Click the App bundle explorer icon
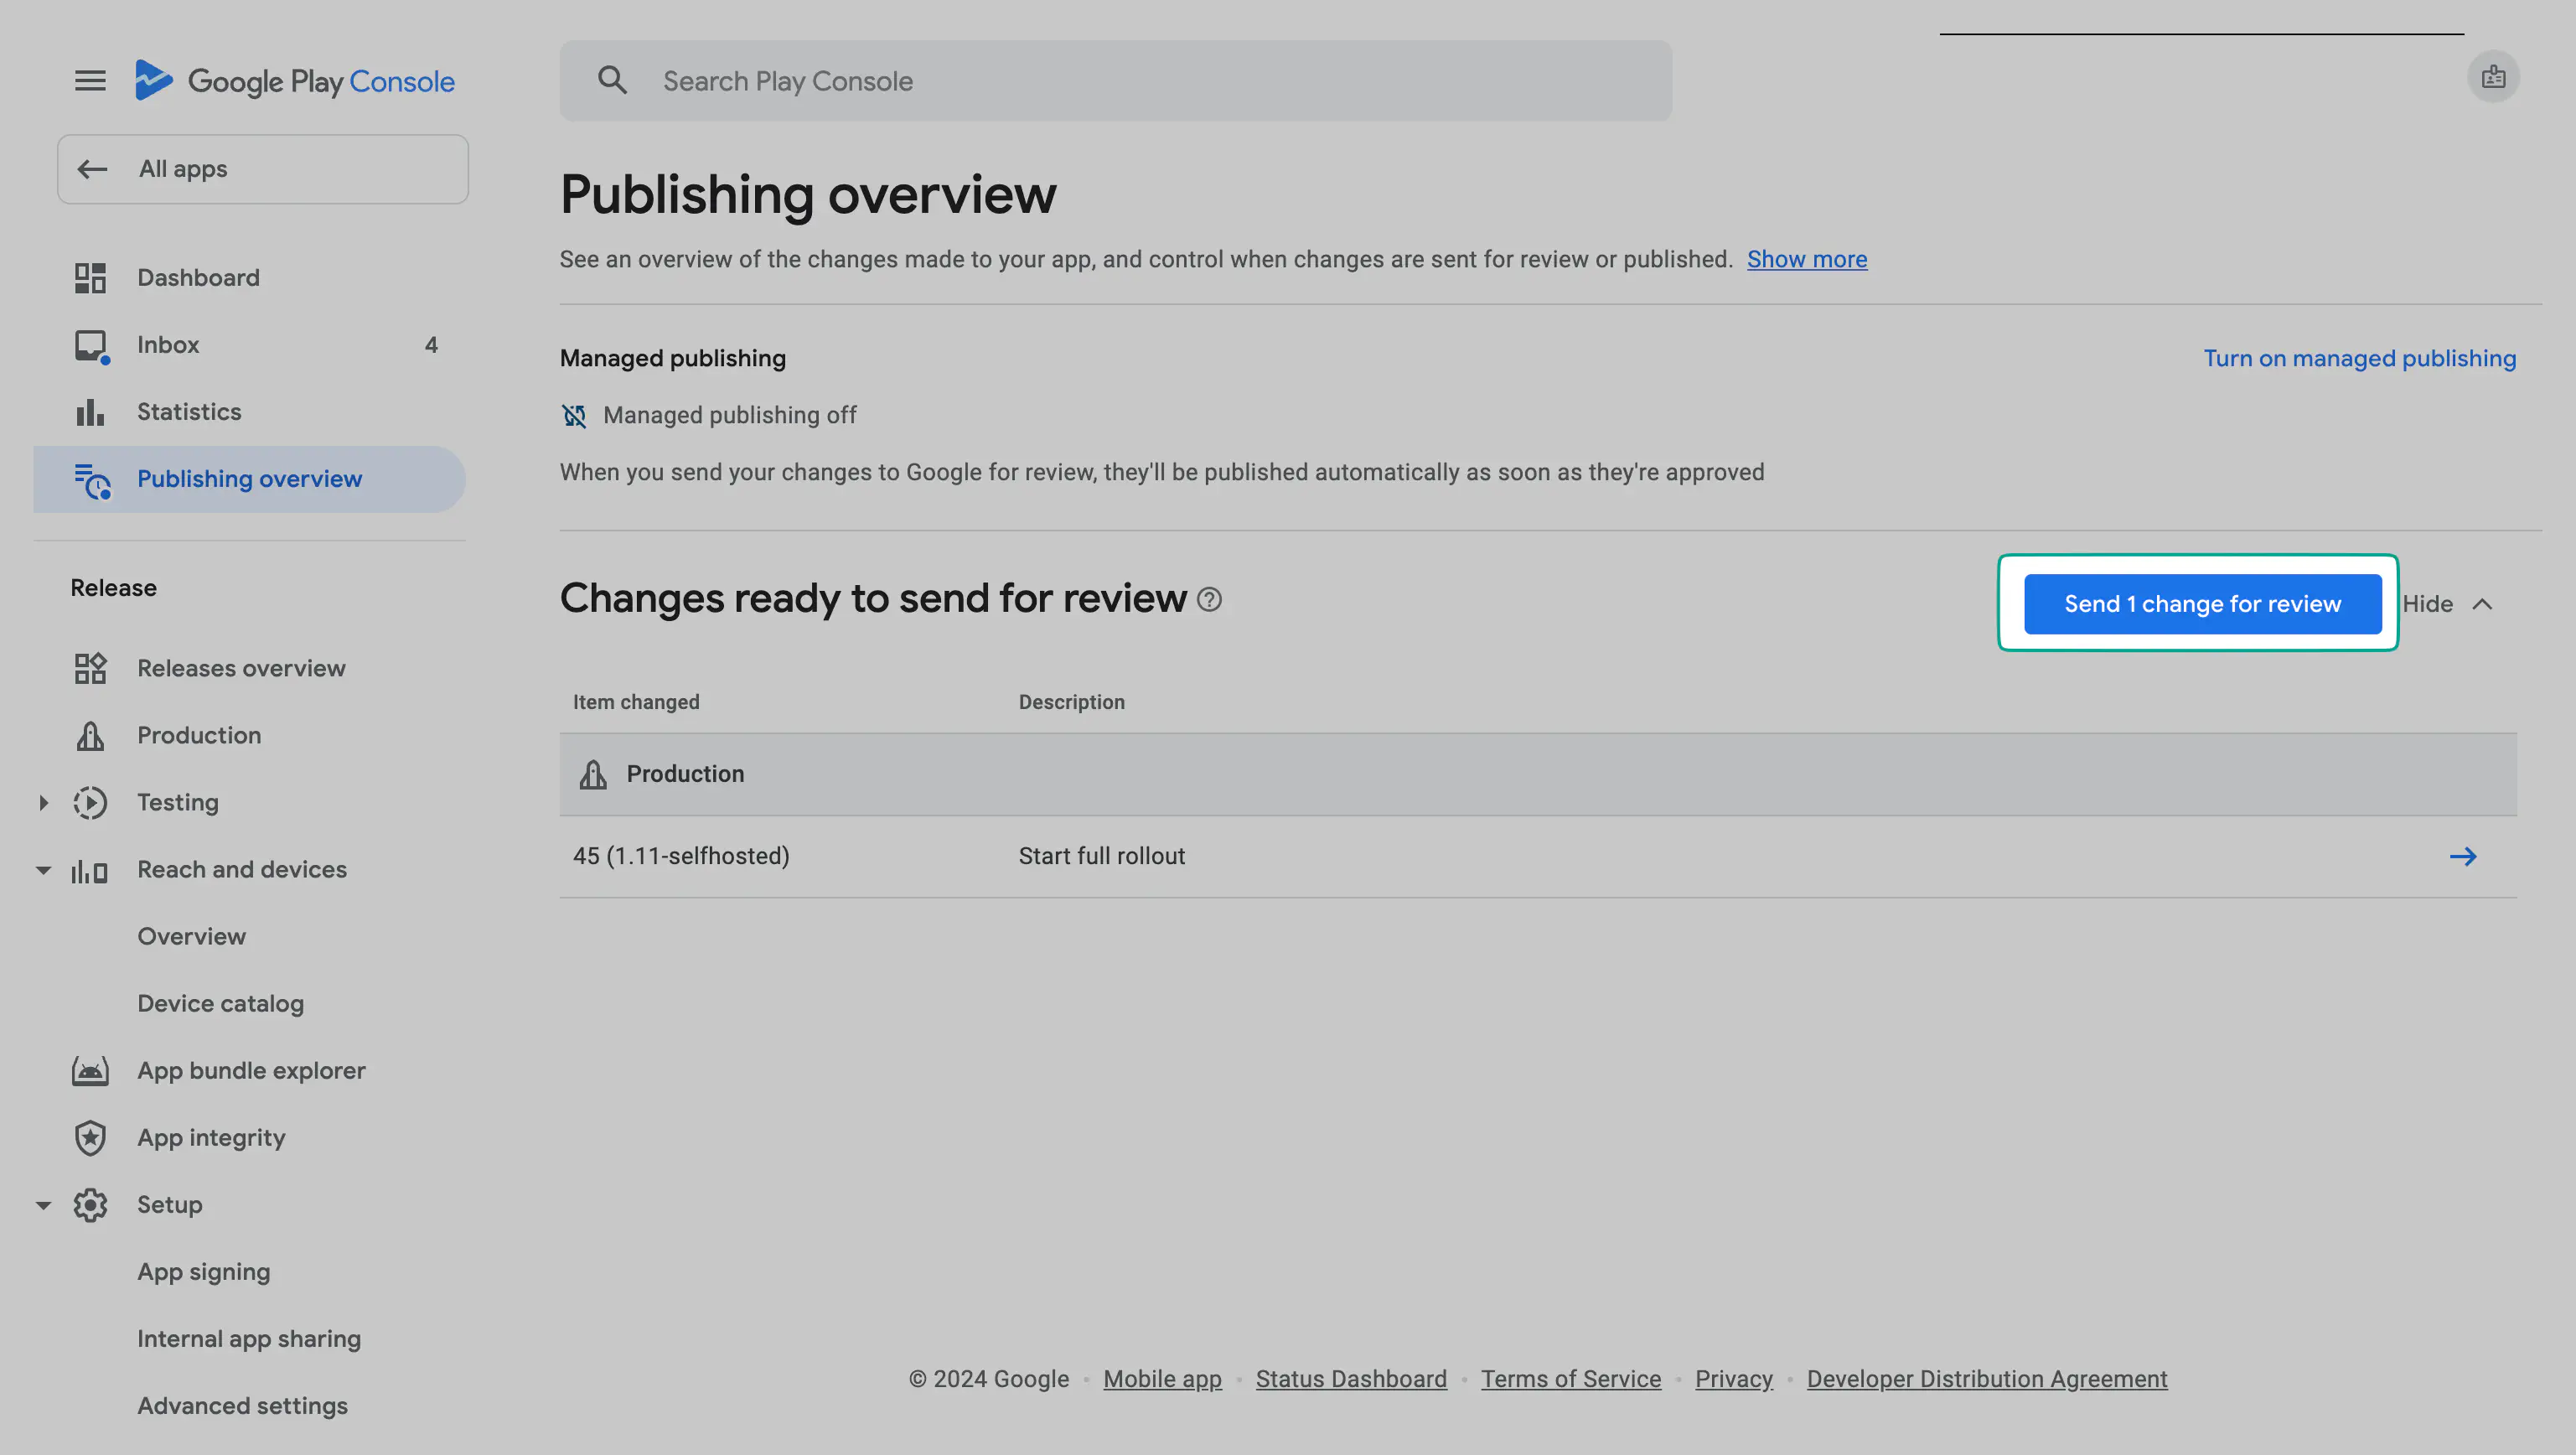 [x=90, y=1071]
